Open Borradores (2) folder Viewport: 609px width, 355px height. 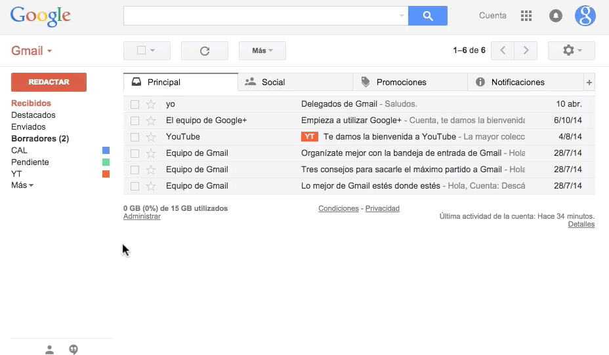pos(40,139)
